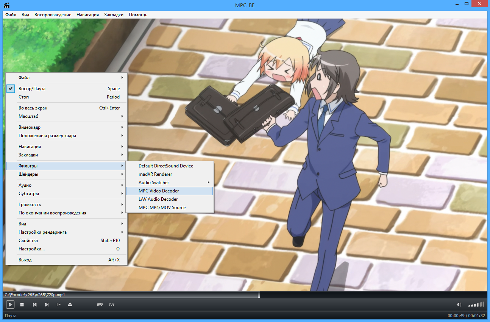Open Настройки... from the context menu

[x=67, y=249]
